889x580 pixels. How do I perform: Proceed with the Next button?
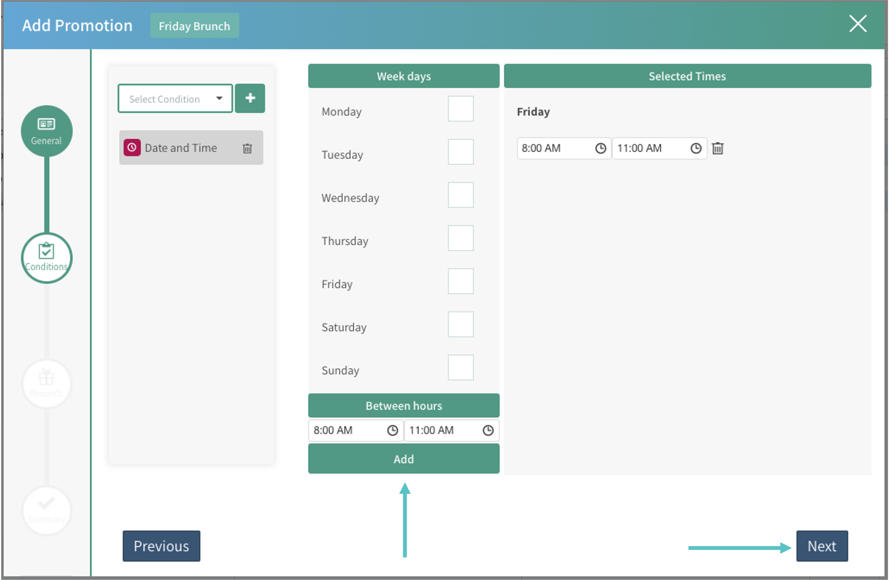tap(822, 546)
